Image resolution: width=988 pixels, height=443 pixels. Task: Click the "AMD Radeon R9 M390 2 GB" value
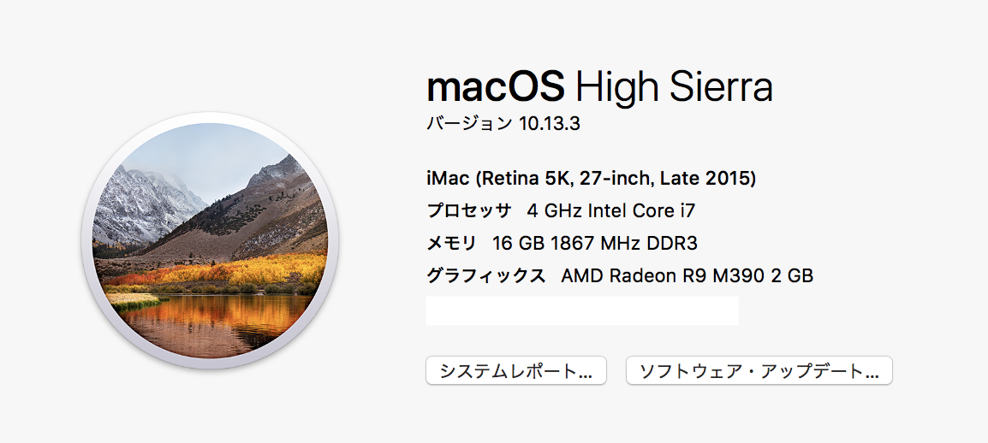pyautogui.click(x=687, y=276)
